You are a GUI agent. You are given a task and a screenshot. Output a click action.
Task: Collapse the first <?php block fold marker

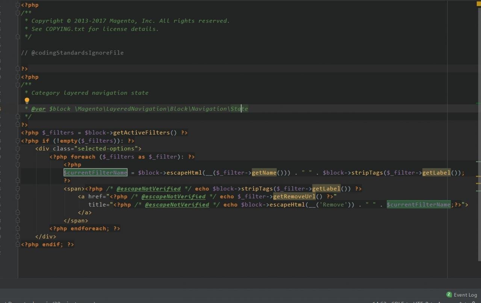tap(18, 5)
